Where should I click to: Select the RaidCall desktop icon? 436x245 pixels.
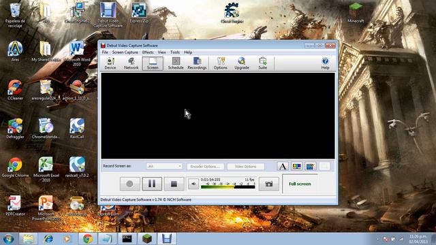[77, 129]
